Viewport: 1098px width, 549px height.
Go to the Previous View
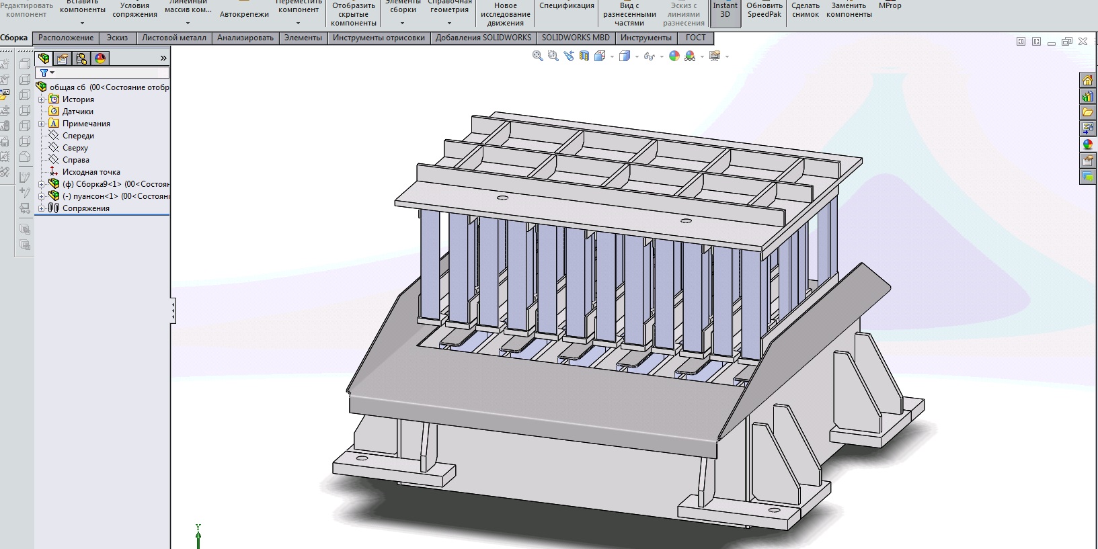[x=569, y=56]
